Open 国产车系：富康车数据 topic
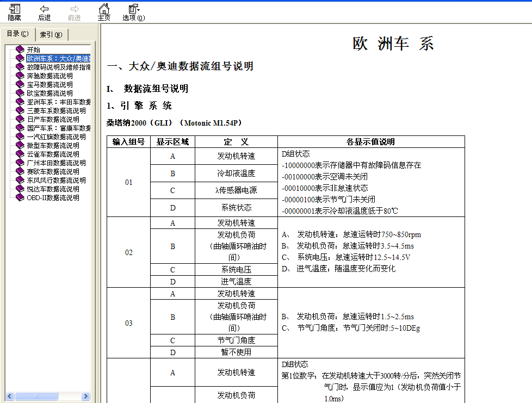Image resolution: width=532 pixels, height=403 pixels. (59, 128)
